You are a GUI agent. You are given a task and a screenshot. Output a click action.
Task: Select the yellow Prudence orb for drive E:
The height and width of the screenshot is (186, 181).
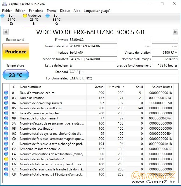(25, 16)
